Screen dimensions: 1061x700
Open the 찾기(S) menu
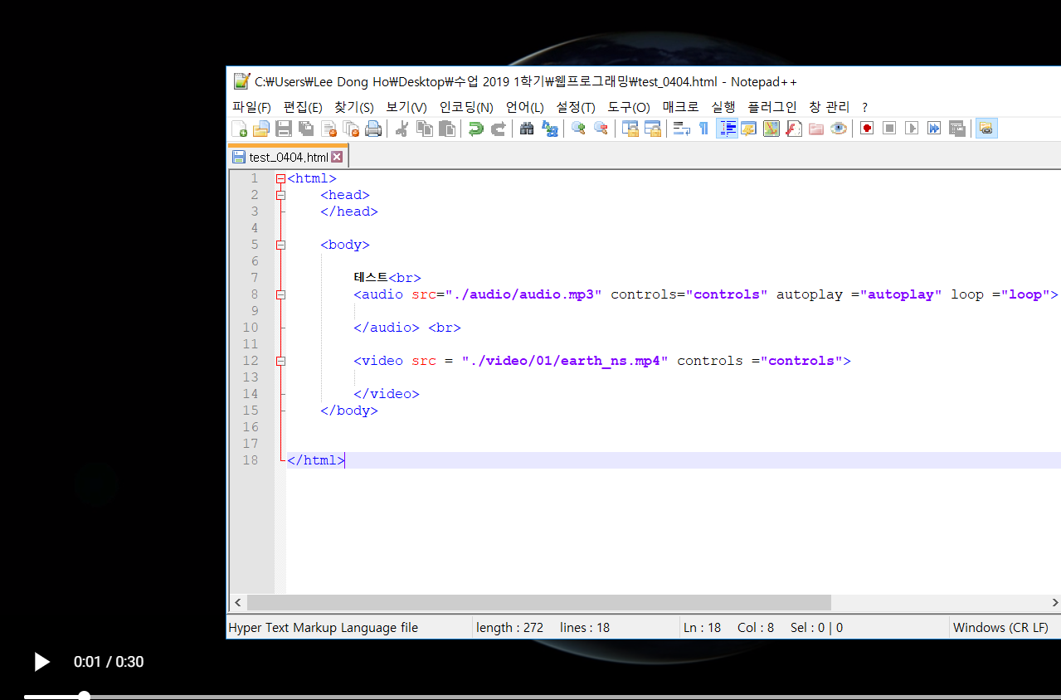(x=354, y=107)
